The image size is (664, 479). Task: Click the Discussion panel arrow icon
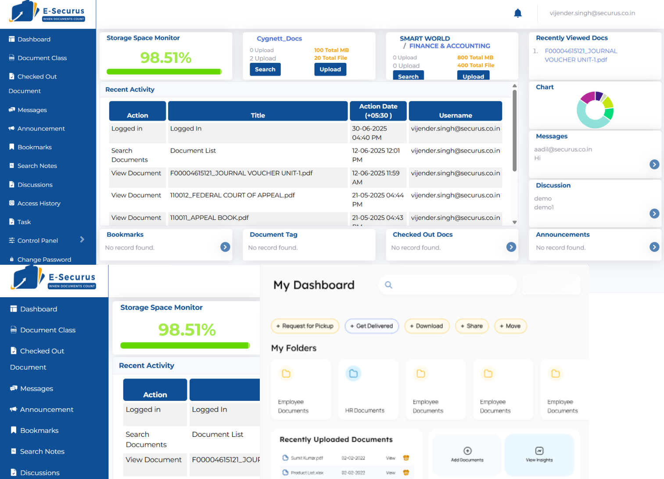click(654, 213)
